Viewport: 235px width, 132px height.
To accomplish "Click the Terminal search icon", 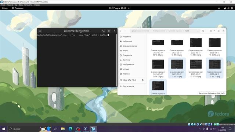I will pyautogui.click(x=104, y=31).
